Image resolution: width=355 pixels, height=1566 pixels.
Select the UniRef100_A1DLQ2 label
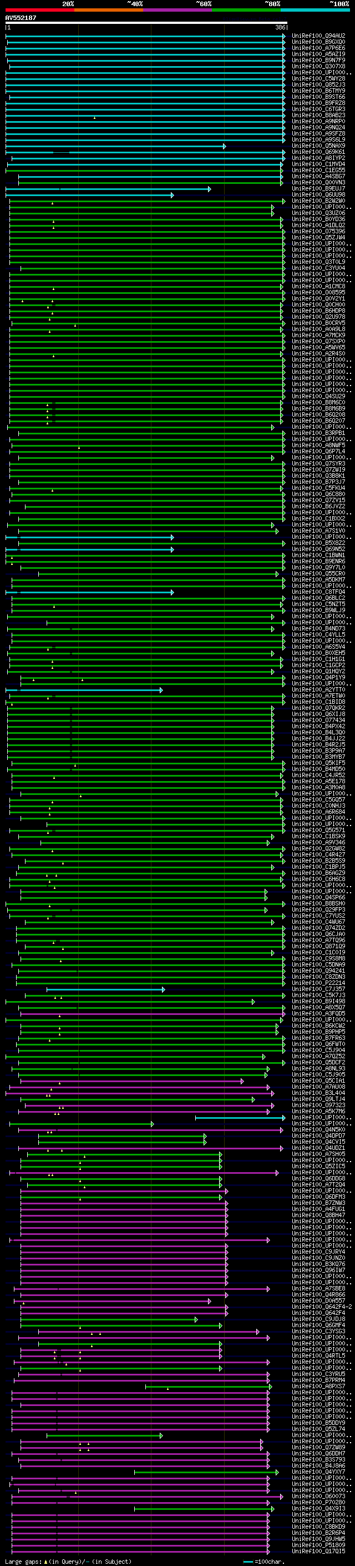[x=318, y=226]
